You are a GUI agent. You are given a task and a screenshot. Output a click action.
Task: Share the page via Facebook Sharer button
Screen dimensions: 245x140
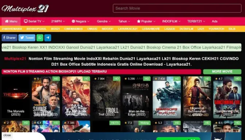click(x=9, y=38)
